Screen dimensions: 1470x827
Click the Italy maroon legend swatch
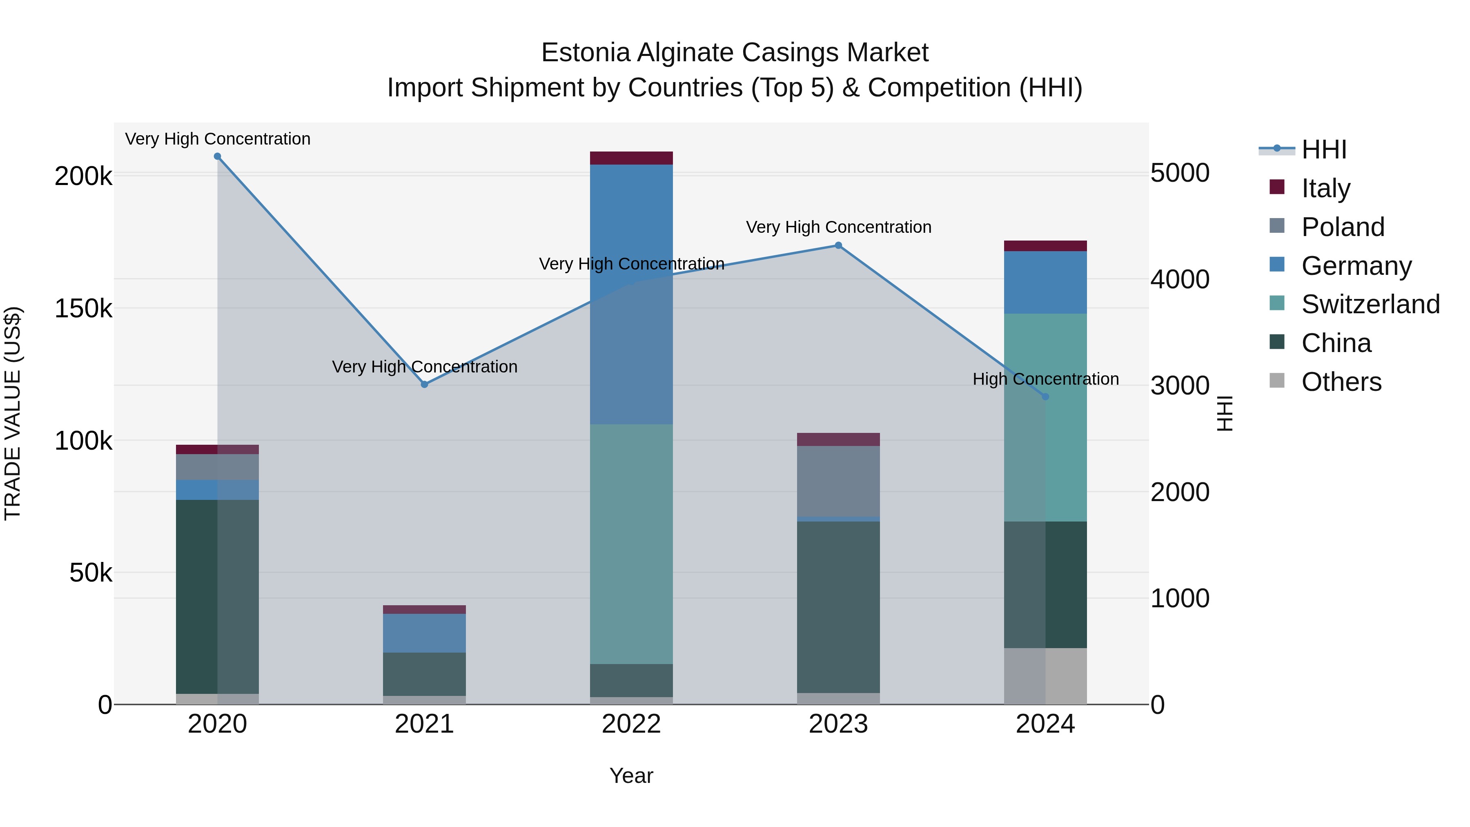click(x=1277, y=187)
